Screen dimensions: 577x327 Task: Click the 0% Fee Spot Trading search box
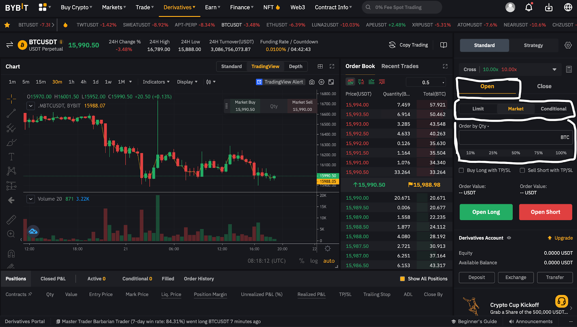402,7
